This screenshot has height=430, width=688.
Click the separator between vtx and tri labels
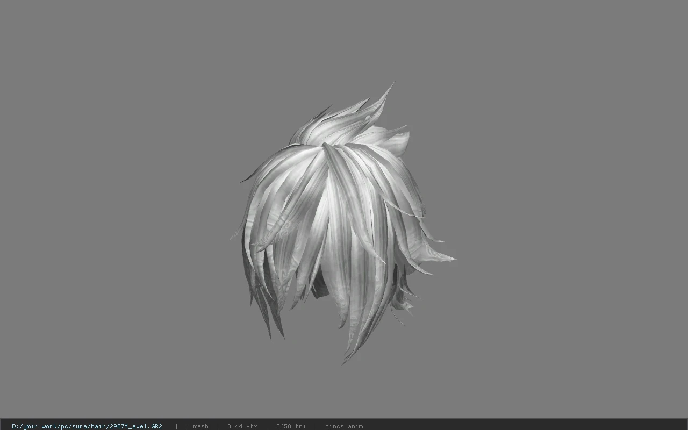click(x=267, y=426)
